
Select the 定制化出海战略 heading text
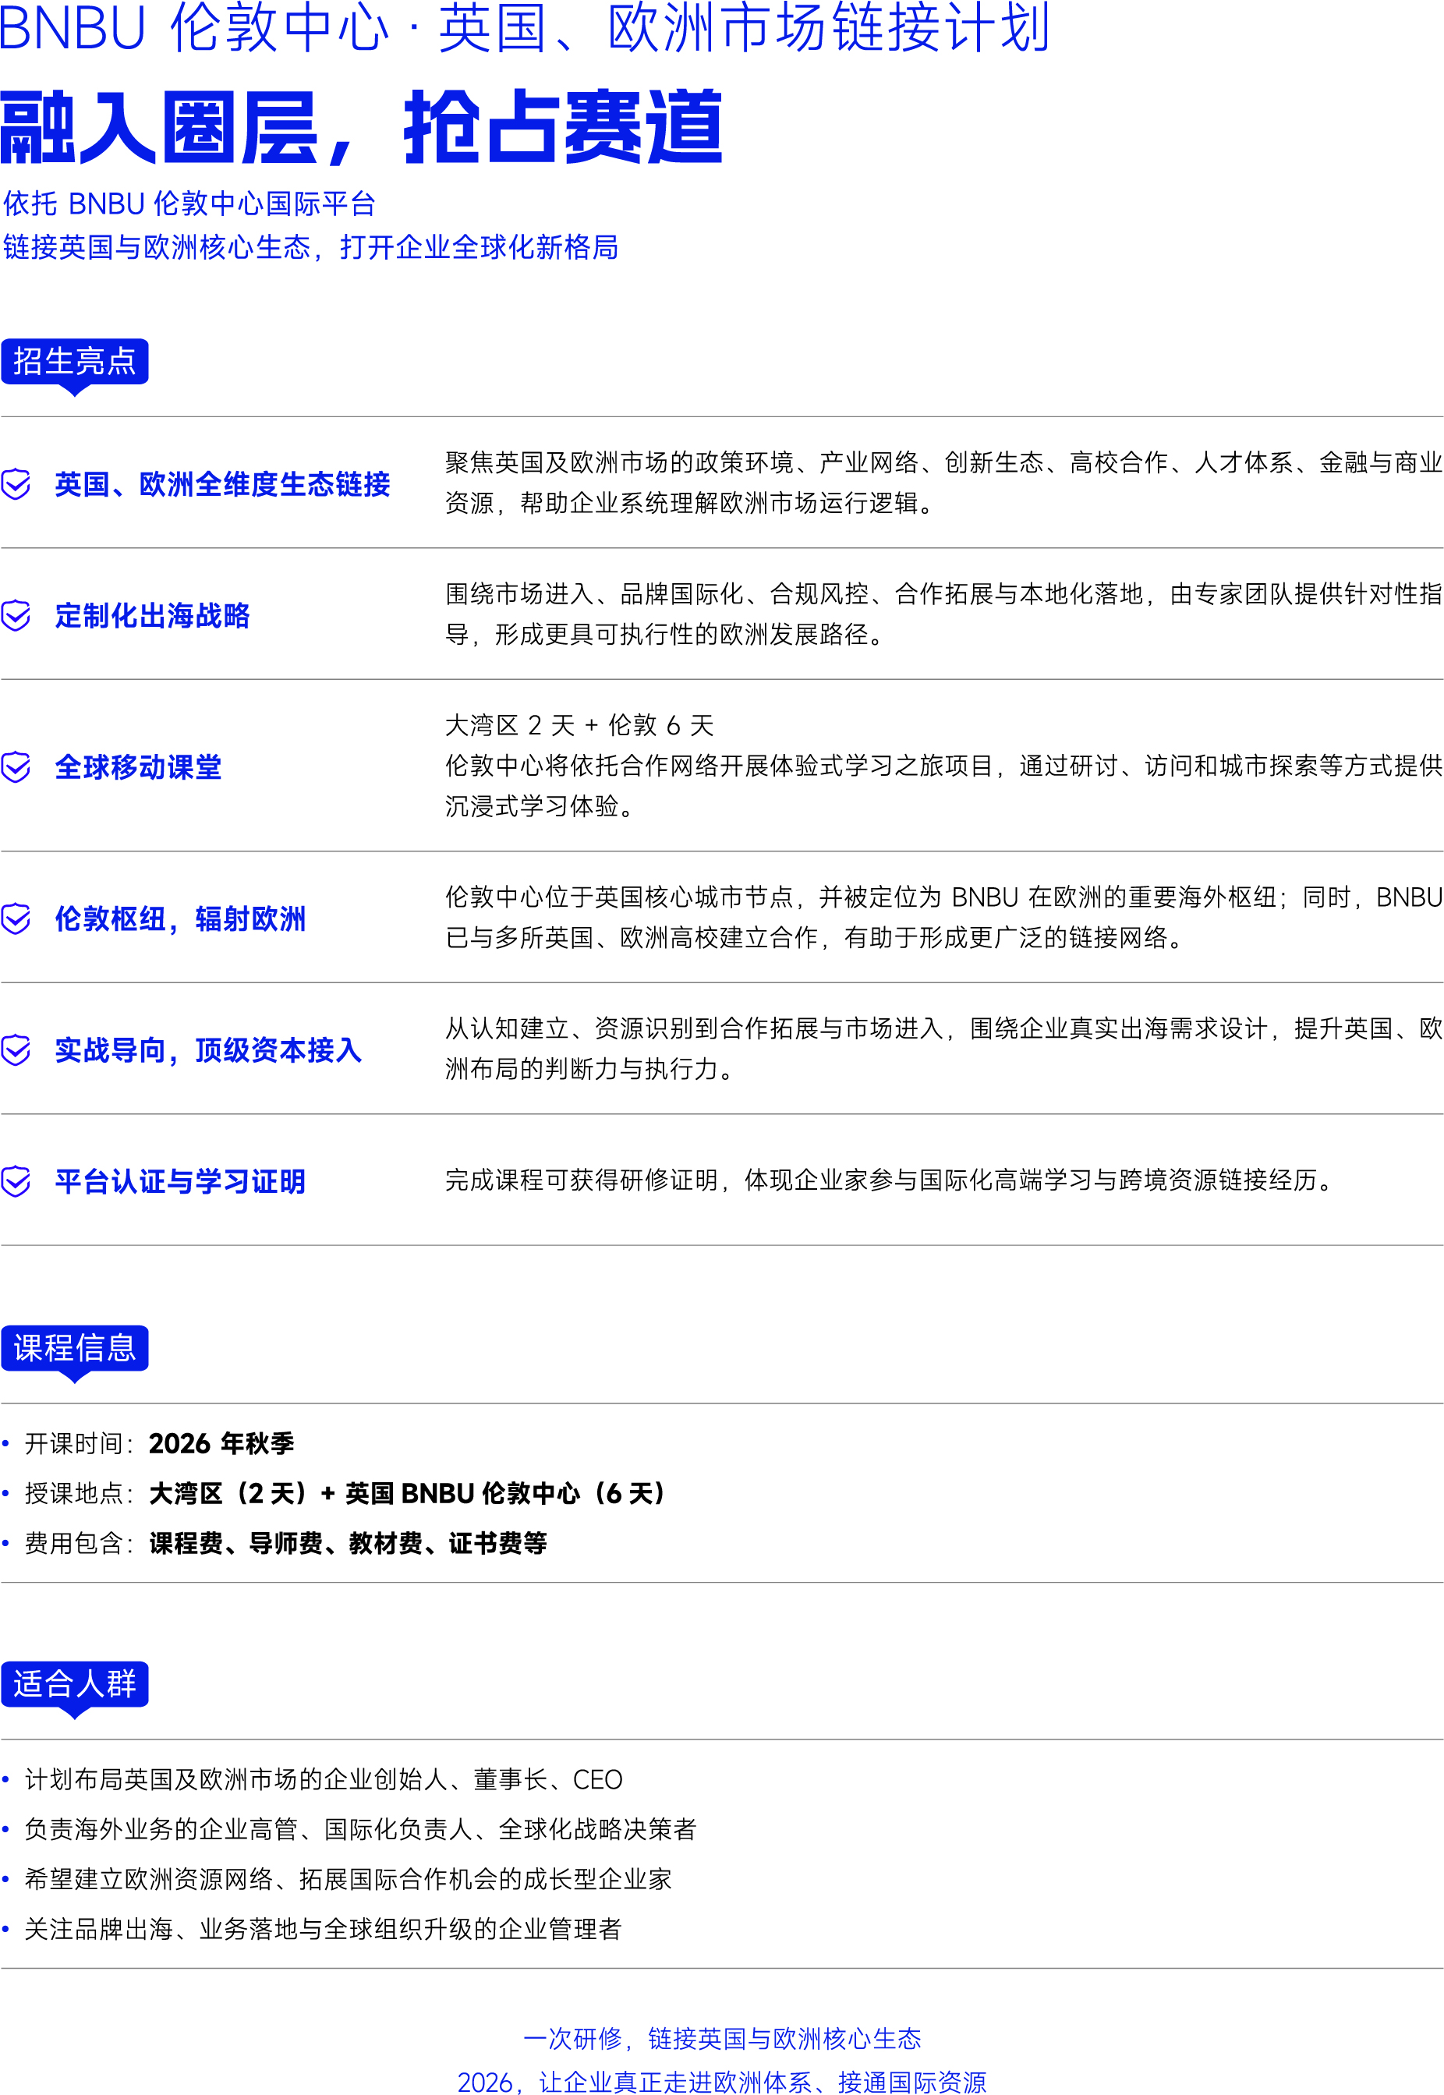coord(152,615)
